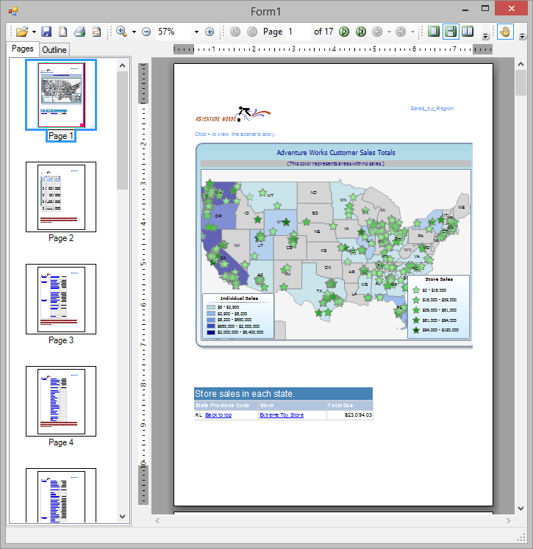Select the Page 2 thumbnail
Viewport: 533px width, 549px height.
[x=61, y=197]
